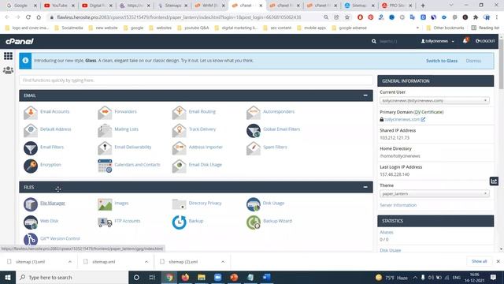Screen dimensions: 504x284
Task: Collapse the FILES section
Action: tap(365, 187)
